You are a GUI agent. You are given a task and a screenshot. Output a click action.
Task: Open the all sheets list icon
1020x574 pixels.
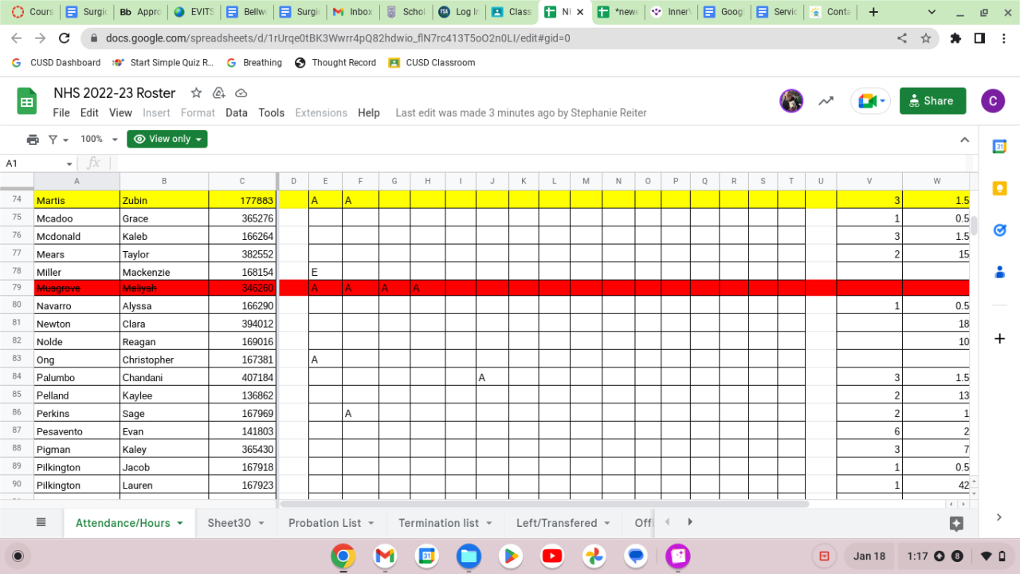coord(41,523)
